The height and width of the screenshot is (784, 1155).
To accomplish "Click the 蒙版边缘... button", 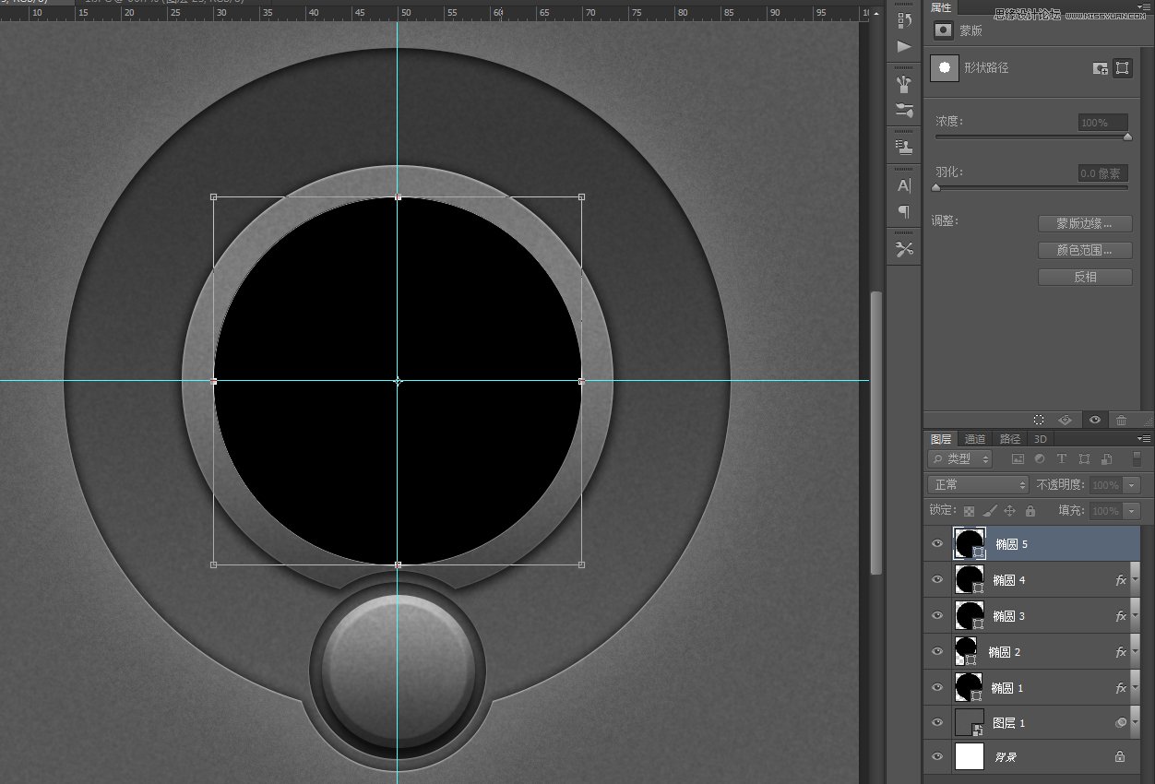I will [1085, 223].
